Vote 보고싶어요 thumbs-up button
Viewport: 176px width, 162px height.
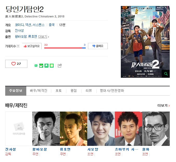(32, 46)
